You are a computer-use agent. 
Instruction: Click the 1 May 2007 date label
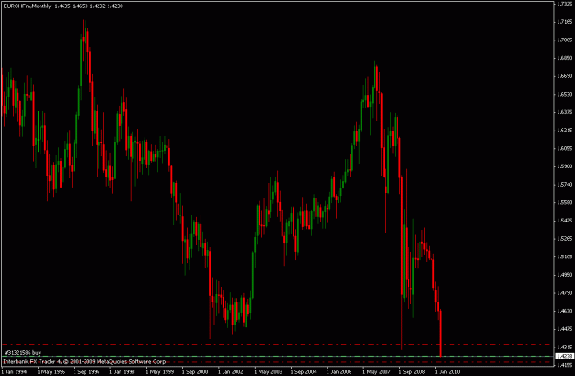pyautogui.click(x=376, y=372)
